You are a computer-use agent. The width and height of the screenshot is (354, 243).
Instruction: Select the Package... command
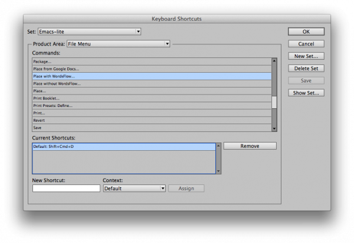tap(152, 61)
